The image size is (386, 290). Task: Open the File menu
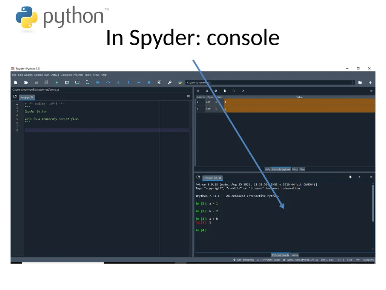(x=14, y=75)
